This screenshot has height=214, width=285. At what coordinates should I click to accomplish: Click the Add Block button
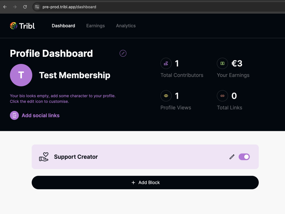pyautogui.click(x=145, y=183)
